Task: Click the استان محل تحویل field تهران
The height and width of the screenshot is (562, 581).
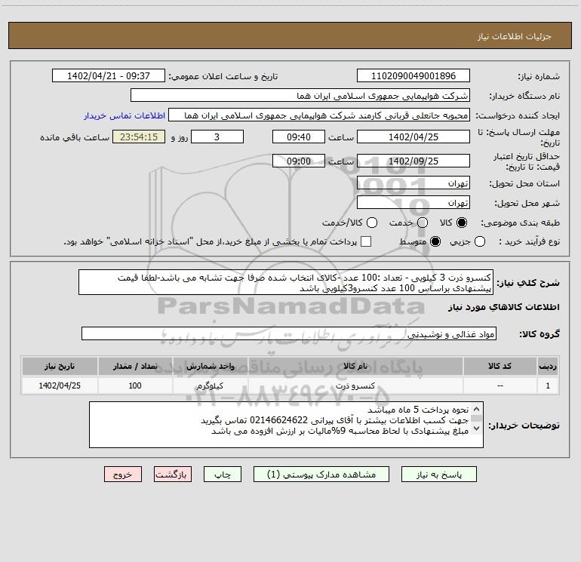Action: 413,183
